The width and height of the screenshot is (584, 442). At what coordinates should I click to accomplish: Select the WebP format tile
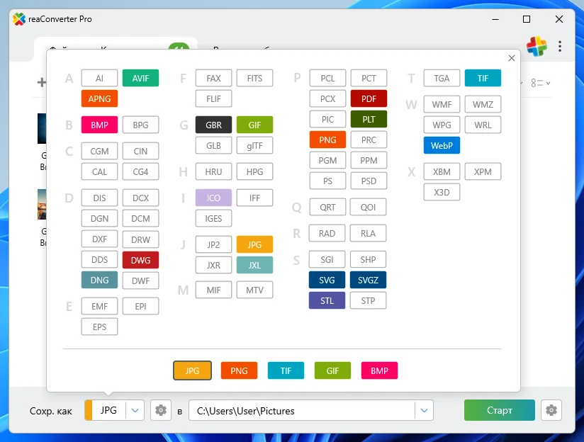(x=442, y=146)
